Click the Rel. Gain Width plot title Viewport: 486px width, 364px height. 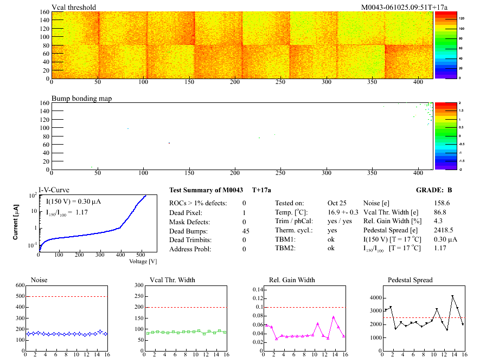tap(292, 280)
